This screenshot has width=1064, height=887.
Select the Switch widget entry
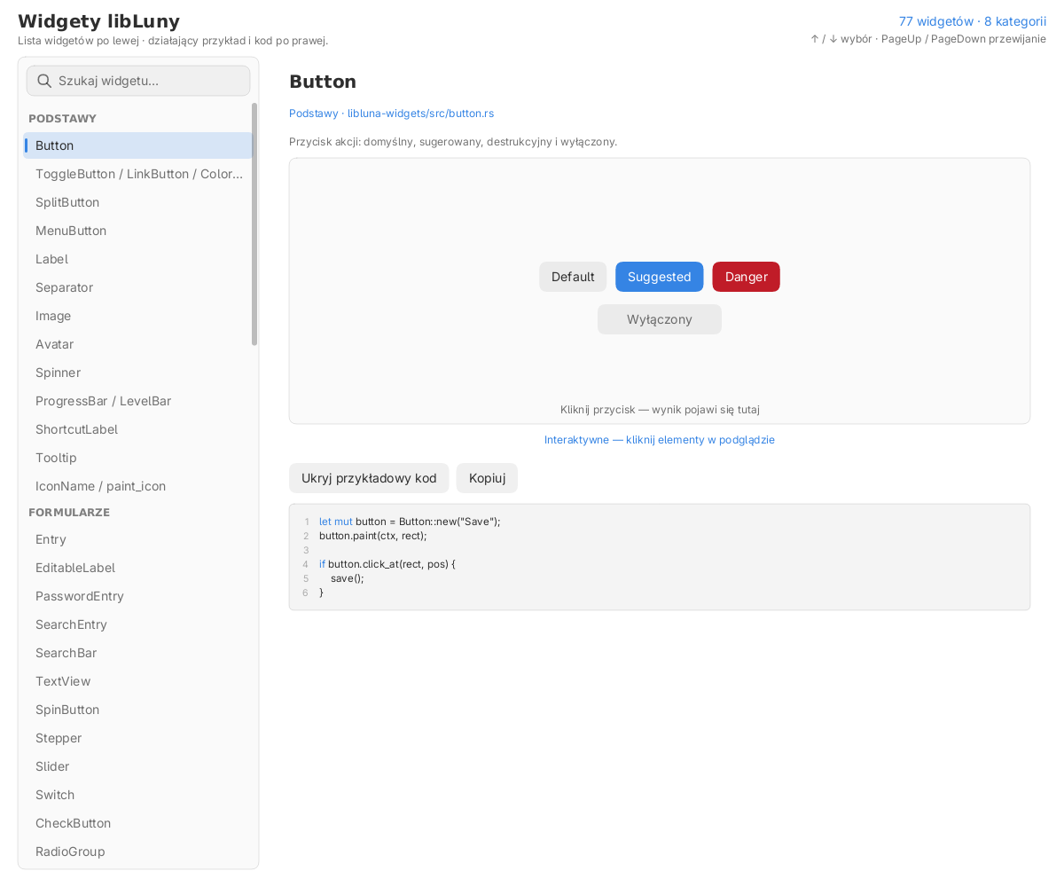tap(137, 795)
